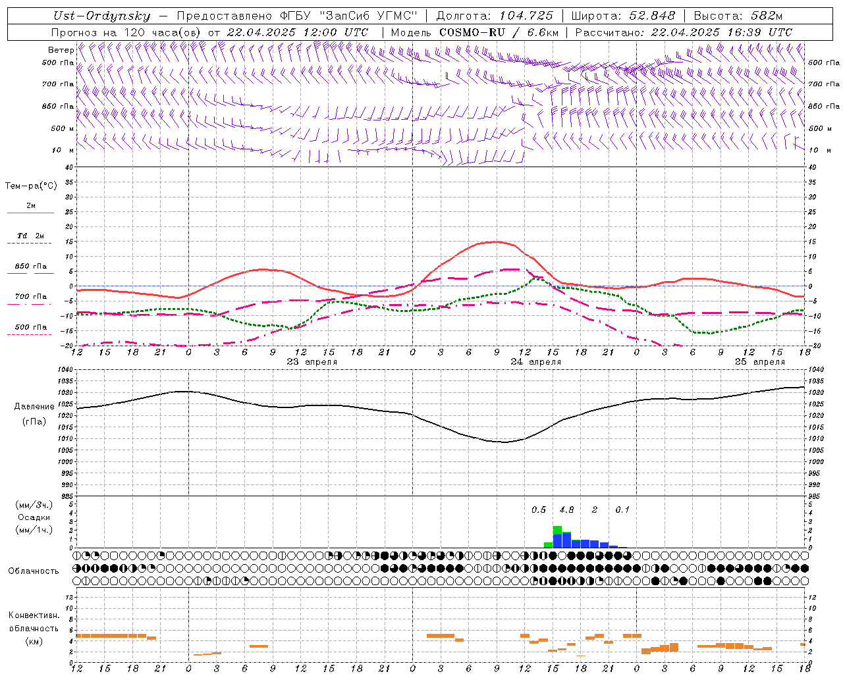Select the Td 2м dew point legend entry

30,236
